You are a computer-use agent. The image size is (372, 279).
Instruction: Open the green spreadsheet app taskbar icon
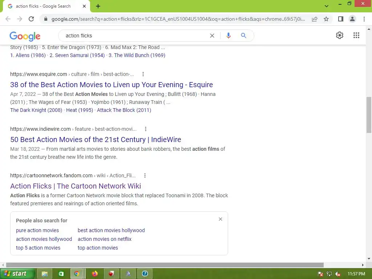click(x=61, y=274)
